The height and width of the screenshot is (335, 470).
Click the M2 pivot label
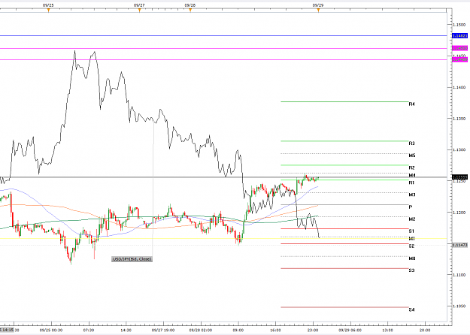point(412,219)
